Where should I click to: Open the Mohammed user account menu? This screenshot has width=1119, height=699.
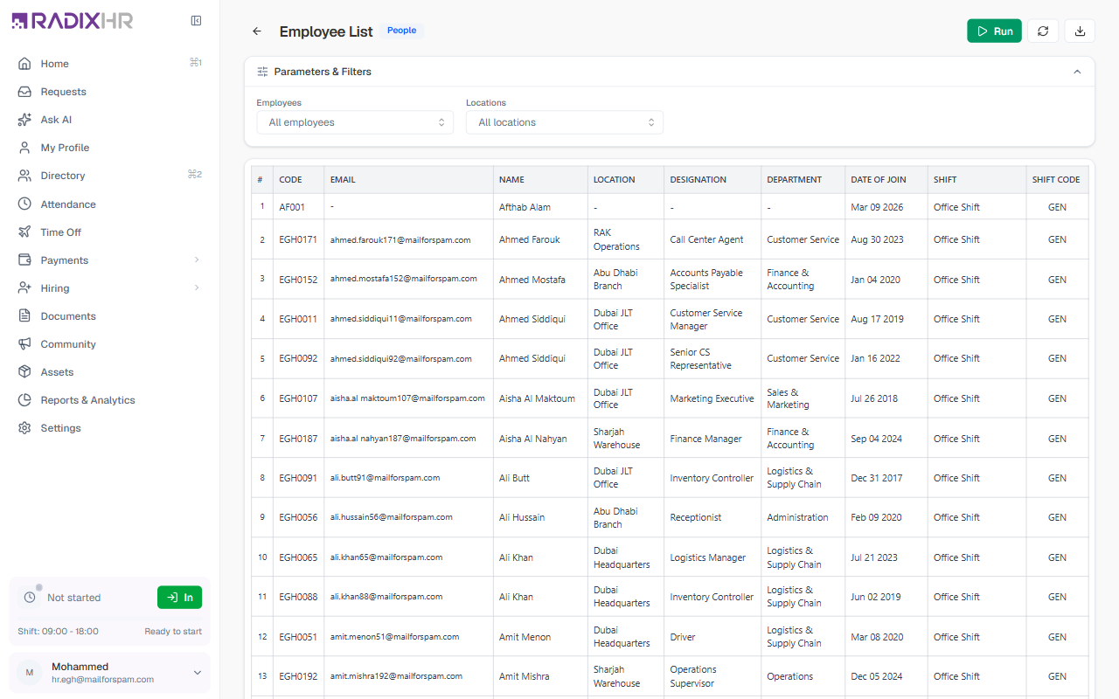(x=109, y=673)
